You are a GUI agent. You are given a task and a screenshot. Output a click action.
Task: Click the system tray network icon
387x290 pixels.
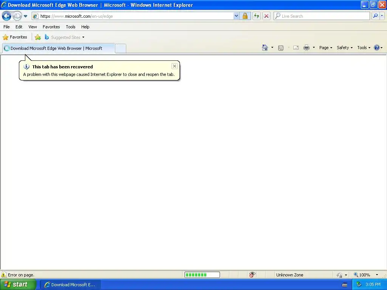click(359, 285)
